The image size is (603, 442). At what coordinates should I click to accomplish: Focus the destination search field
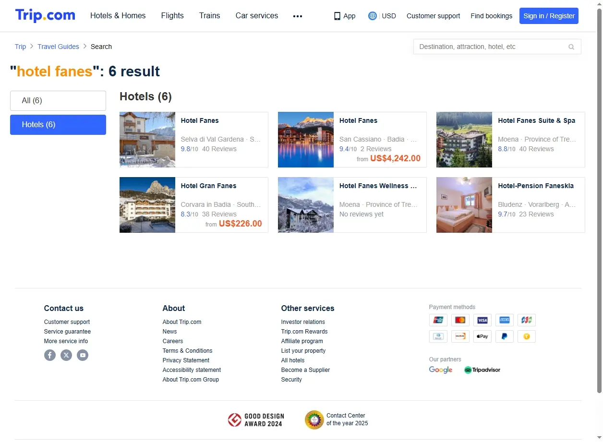497,47
